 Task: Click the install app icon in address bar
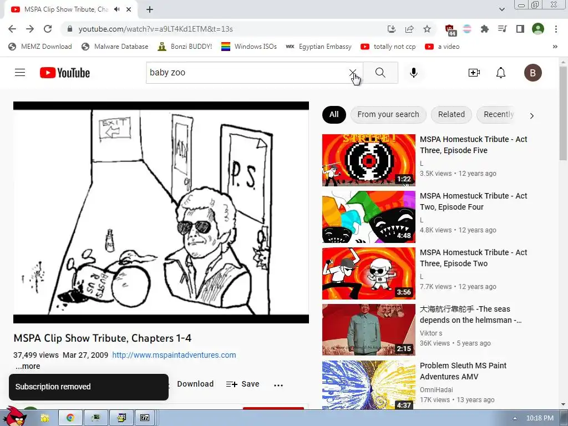coord(391,29)
